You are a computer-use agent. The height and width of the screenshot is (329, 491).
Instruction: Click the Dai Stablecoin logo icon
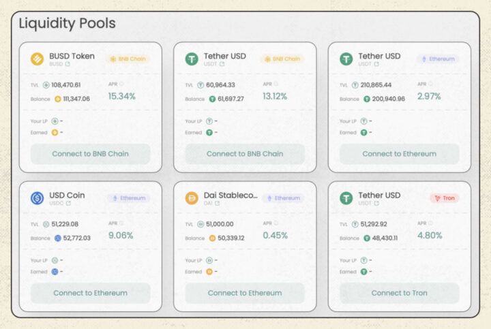[192, 198]
